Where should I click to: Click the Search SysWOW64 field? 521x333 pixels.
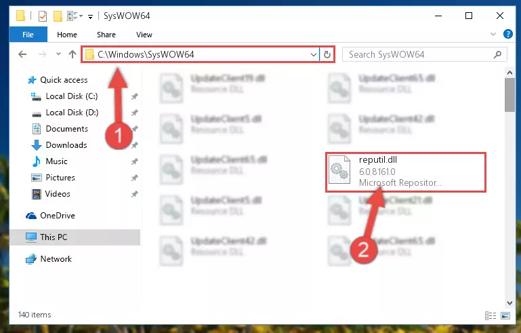click(x=425, y=54)
